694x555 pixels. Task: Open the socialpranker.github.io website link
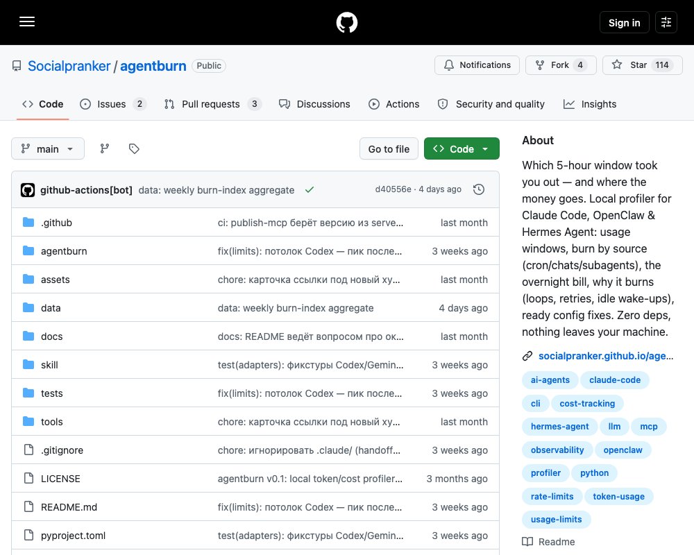[x=605, y=356]
